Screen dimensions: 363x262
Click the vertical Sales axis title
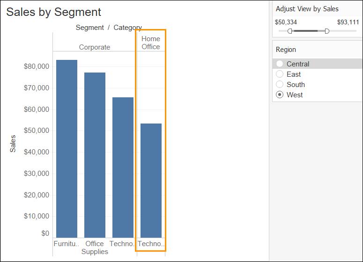pos(13,144)
